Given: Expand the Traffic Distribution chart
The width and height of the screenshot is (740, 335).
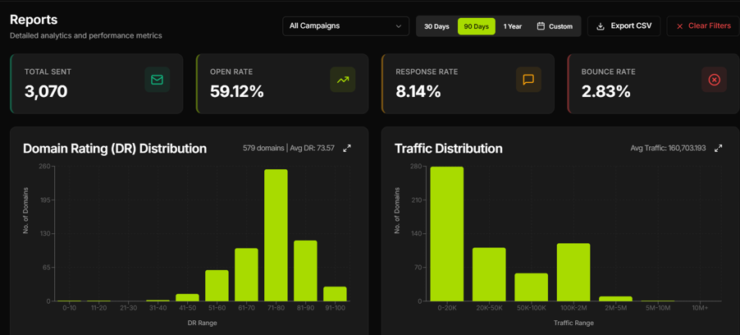Looking at the screenshot, I should coord(719,149).
